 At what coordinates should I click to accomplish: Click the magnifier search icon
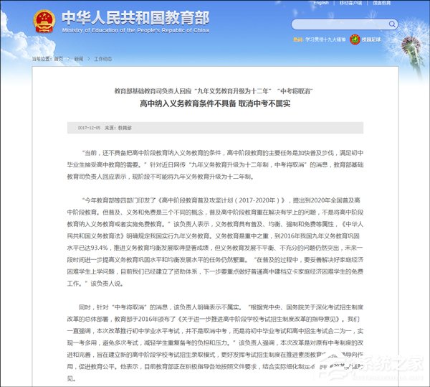(x=392, y=24)
